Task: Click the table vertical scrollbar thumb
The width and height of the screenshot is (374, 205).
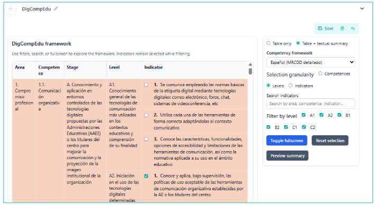Action: coord(250,71)
